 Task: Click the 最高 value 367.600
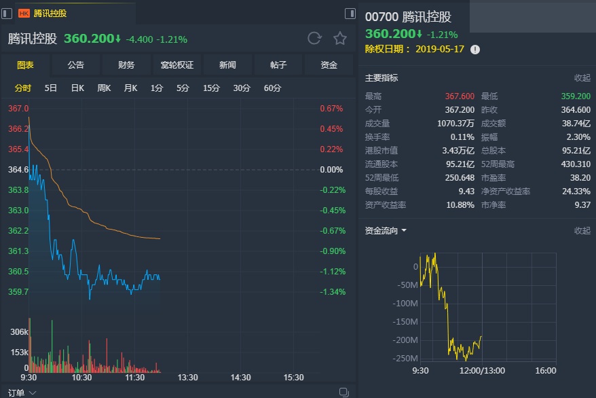coord(460,96)
